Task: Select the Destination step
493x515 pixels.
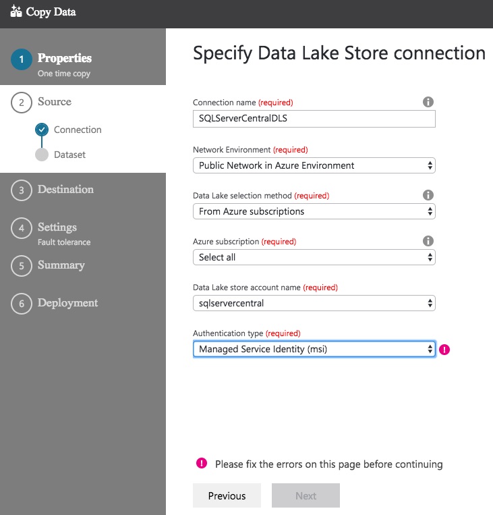Action: pyautogui.click(x=65, y=190)
